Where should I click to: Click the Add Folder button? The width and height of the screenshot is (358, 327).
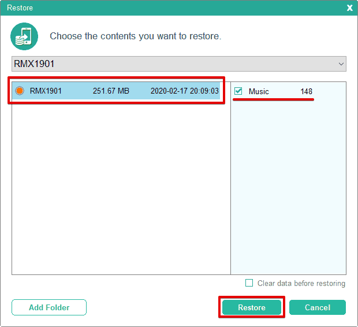coord(49,307)
